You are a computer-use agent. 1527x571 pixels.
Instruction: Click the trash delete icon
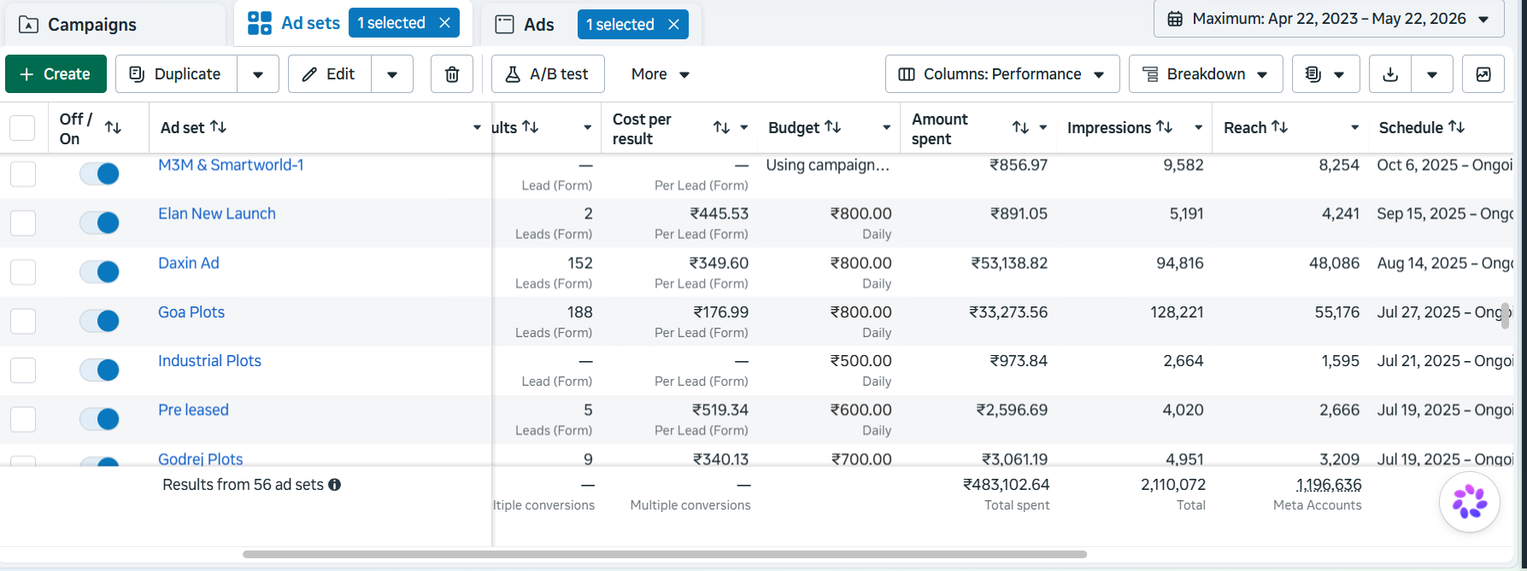click(x=452, y=74)
